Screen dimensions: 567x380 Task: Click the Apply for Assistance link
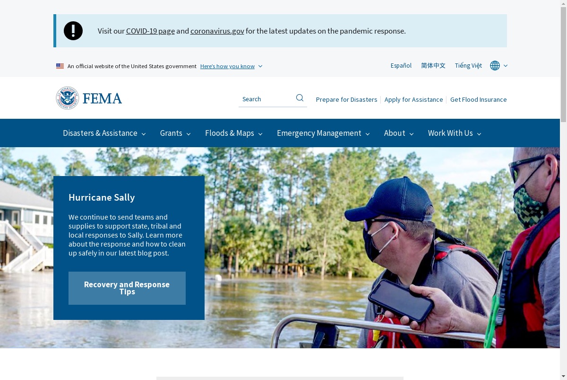414,99
